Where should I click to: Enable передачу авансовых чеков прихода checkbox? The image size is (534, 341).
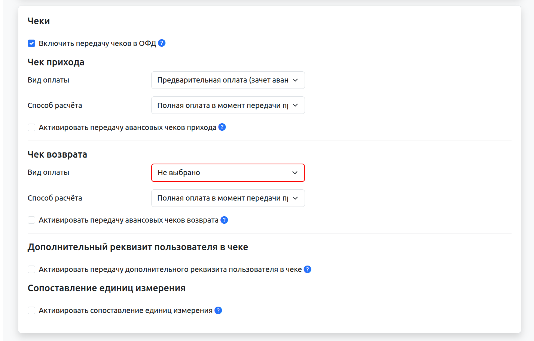click(31, 127)
